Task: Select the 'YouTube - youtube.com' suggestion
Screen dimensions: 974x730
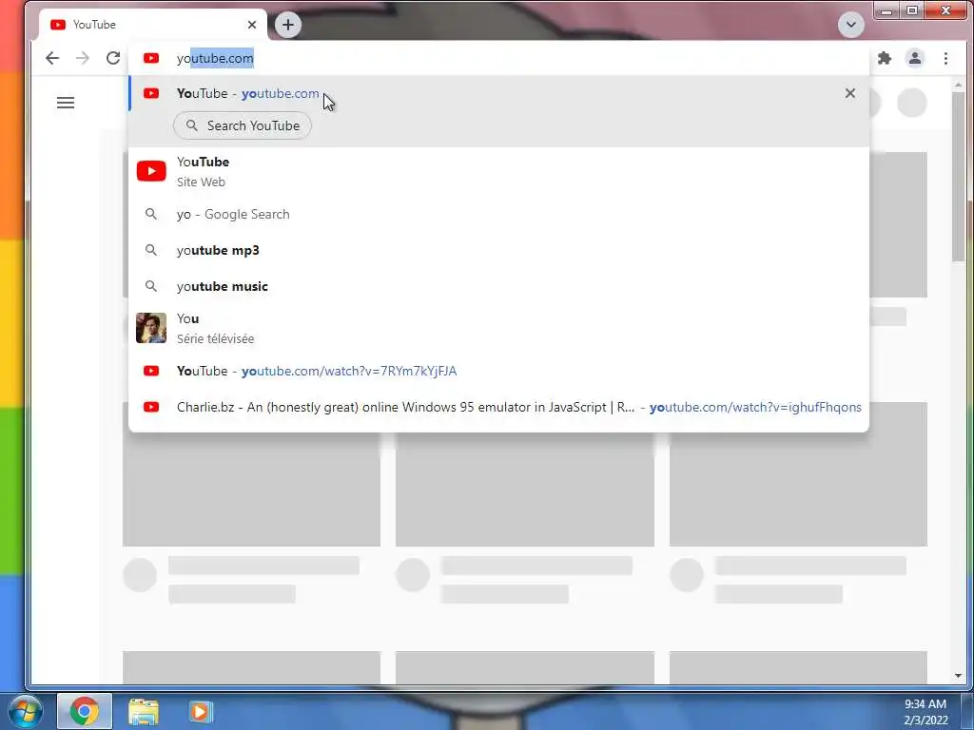Action: 498,94
